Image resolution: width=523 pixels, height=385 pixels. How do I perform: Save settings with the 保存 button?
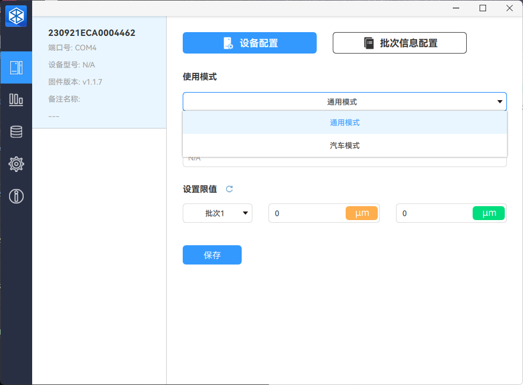pos(212,255)
